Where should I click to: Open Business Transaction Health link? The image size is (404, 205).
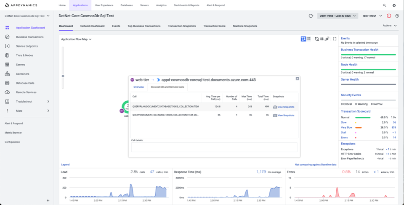[360, 50]
